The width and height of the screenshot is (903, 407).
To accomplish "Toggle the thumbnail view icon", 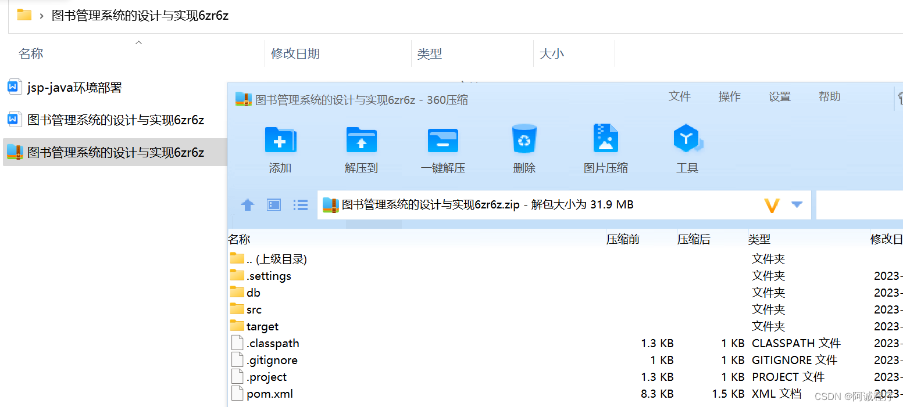I will point(273,204).
